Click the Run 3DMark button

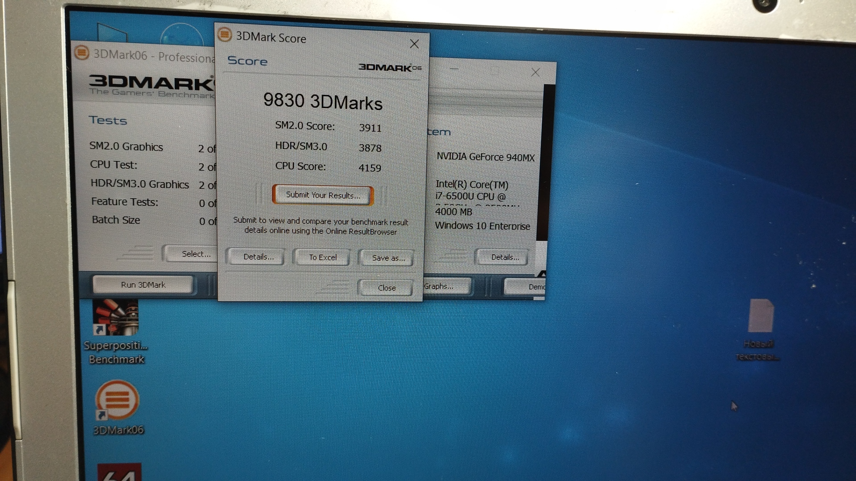143,285
